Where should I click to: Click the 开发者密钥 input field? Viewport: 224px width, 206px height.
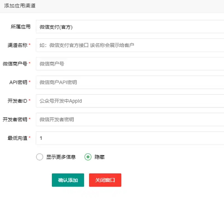pos(130,119)
